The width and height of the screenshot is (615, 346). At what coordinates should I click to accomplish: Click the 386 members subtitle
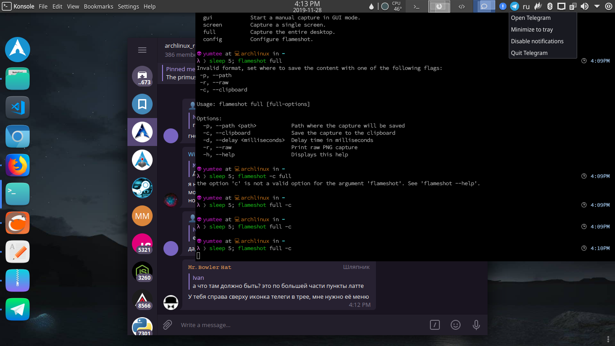pos(180,55)
